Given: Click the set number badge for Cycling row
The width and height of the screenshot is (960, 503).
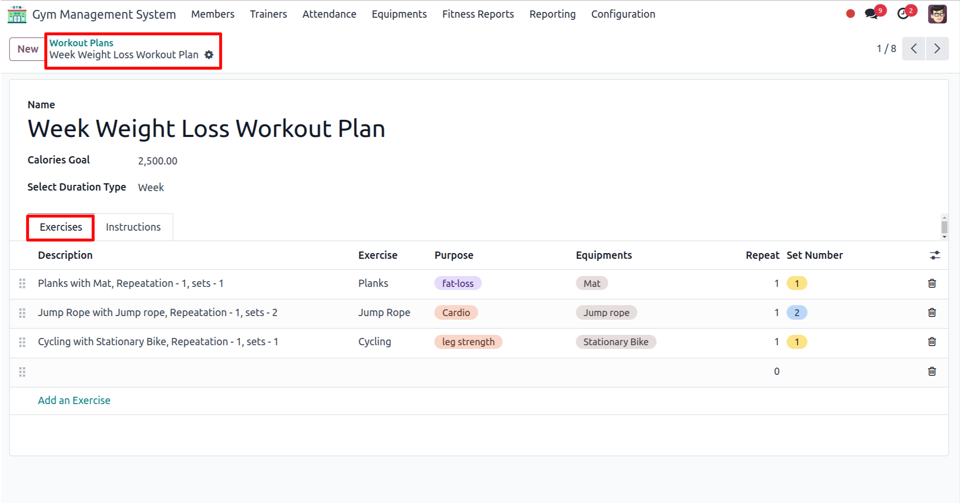Looking at the screenshot, I should pyautogui.click(x=797, y=342).
